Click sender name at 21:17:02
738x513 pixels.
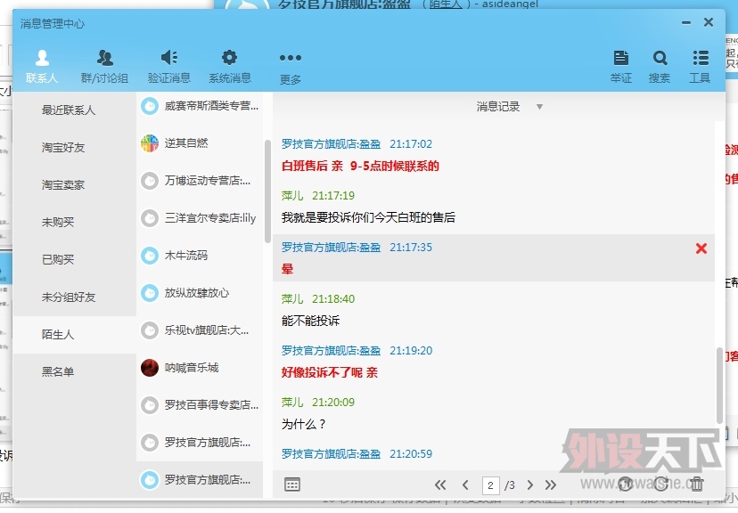pyautogui.click(x=331, y=144)
